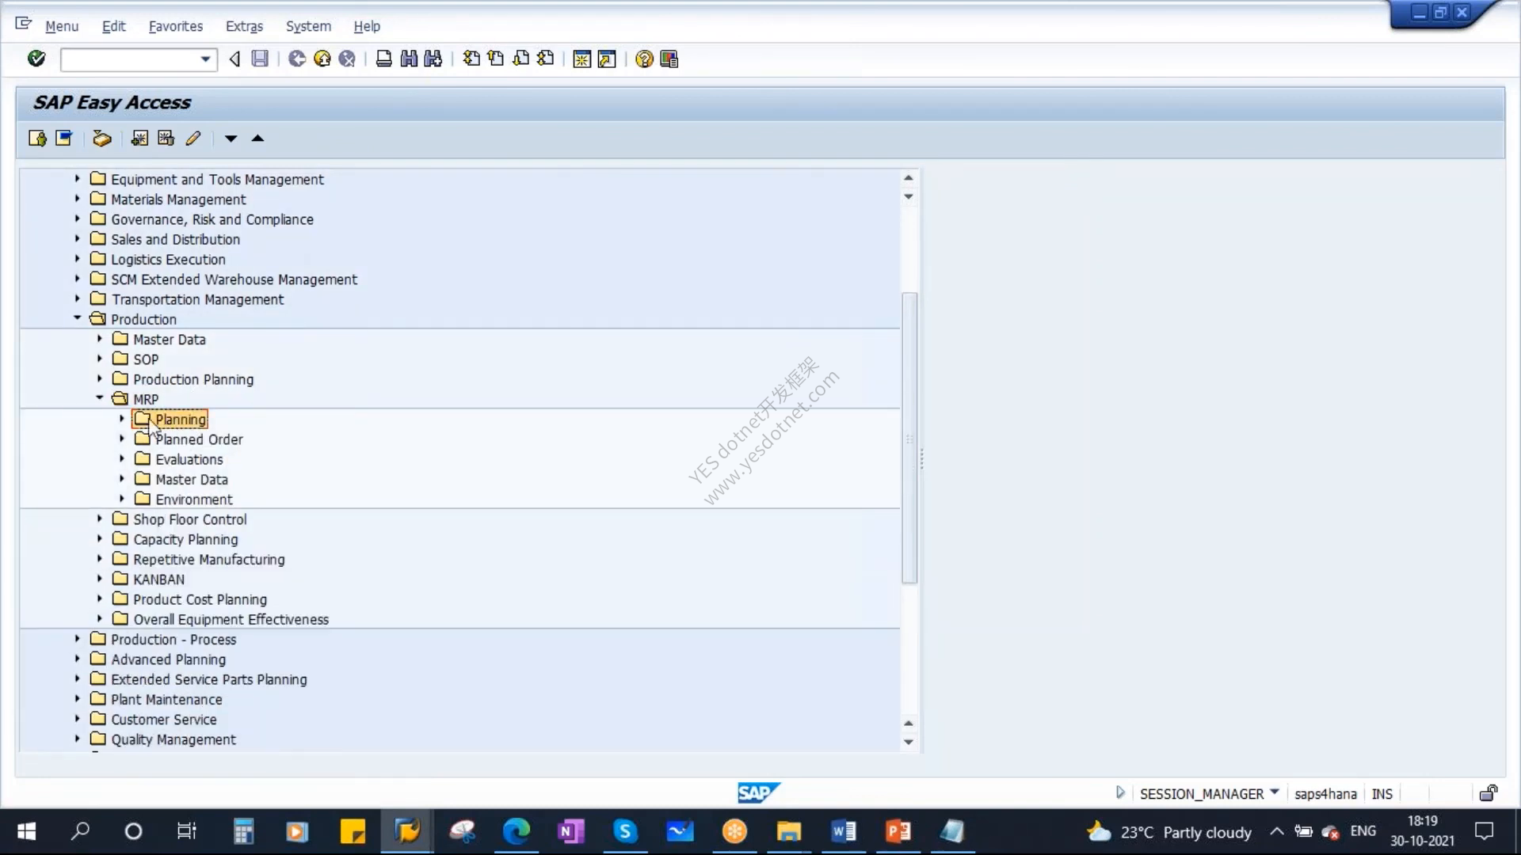Click the Print icon
The height and width of the screenshot is (855, 1521).
click(x=383, y=59)
